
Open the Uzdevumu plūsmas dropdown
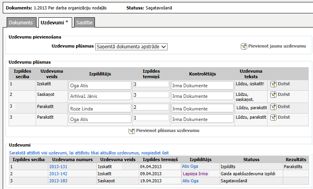(x=131, y=46)
